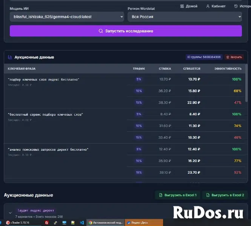Viewport: 251px width, 226px height.
Task: Collapse the аудит яндекс директ group chevron
Action: 10,213
